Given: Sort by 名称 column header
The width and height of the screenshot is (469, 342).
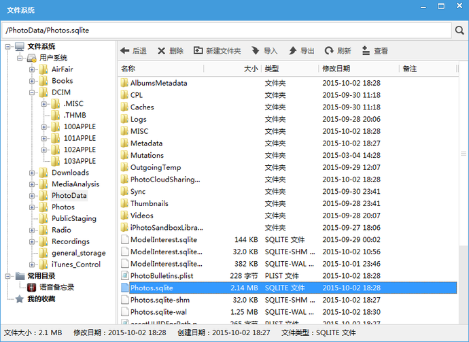Looking at the screenshot, I should (161, 69).
